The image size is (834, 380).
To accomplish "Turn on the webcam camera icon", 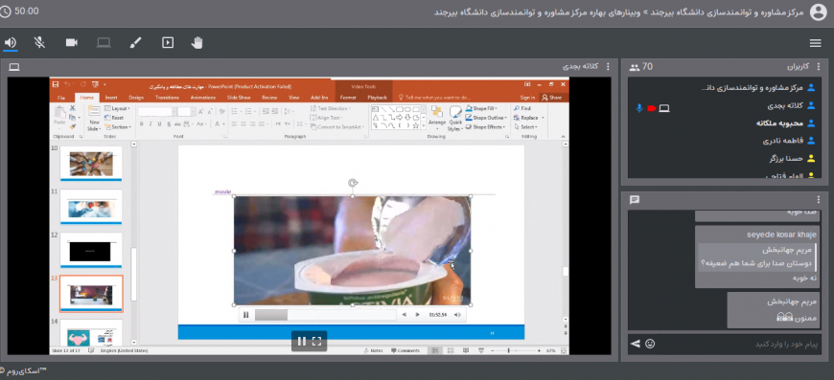I will [x=72, y=43].
